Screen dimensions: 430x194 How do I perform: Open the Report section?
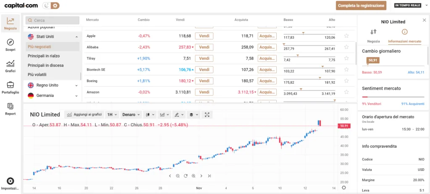click(10, 109)
